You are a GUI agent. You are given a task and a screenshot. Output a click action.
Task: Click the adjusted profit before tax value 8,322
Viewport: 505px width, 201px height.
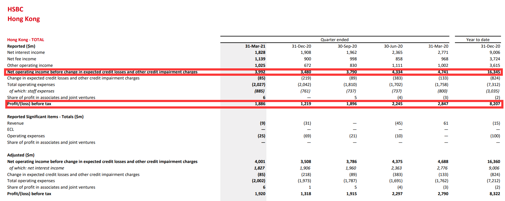point(494,194)
